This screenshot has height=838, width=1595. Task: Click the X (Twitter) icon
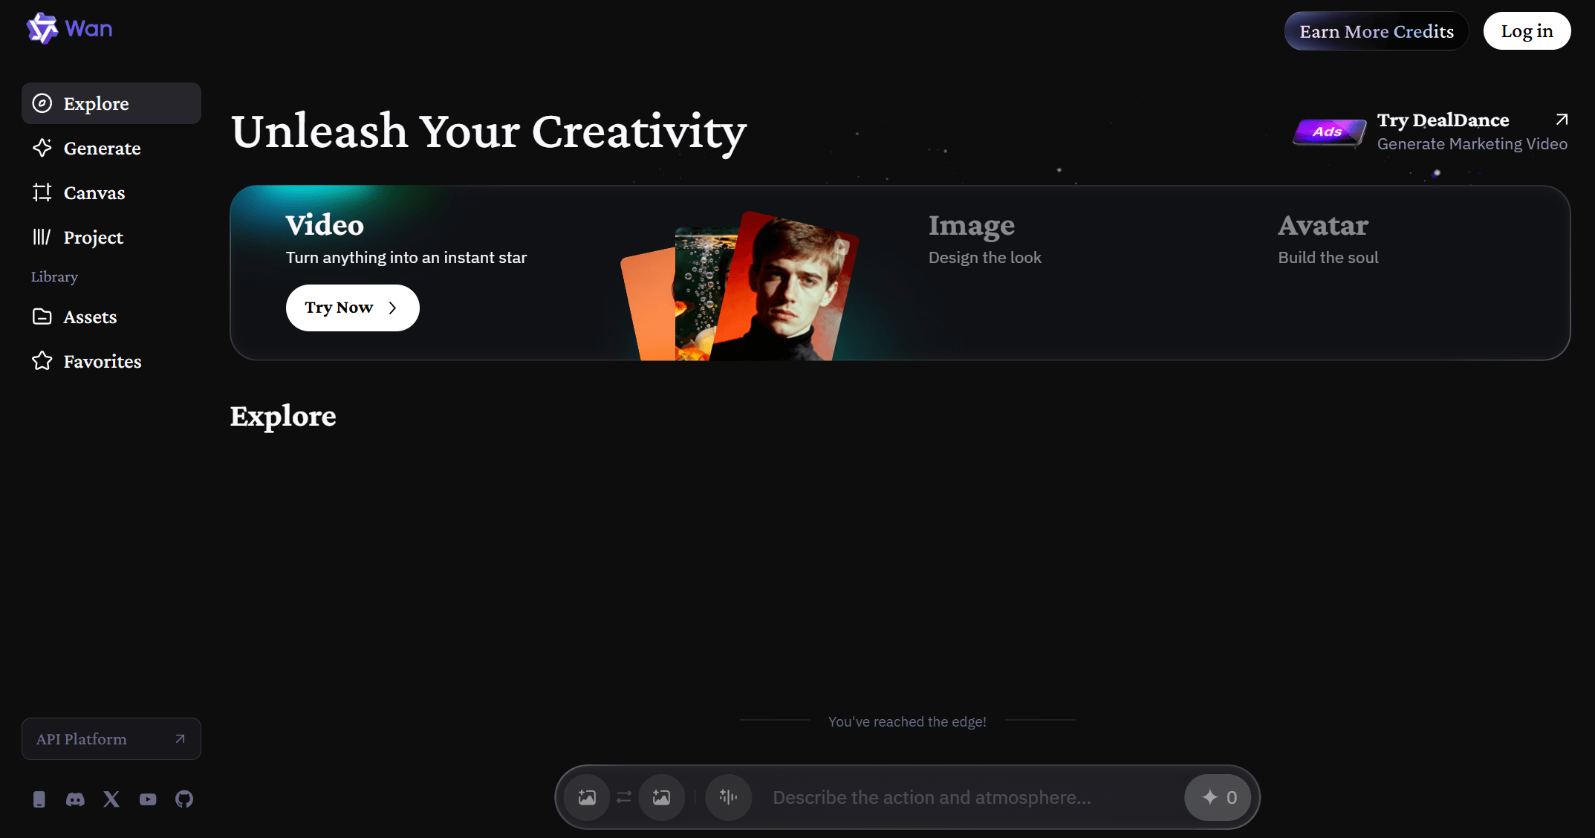(111, 799)
